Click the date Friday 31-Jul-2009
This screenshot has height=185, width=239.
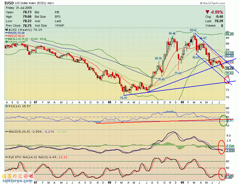point(19,8)
